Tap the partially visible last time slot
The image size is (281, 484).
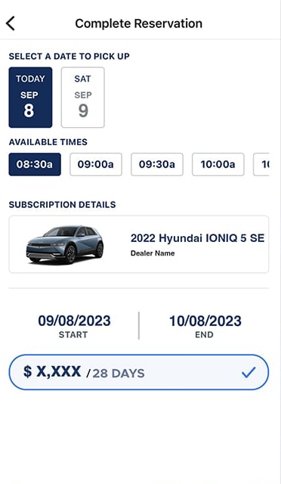coord(261,164)
